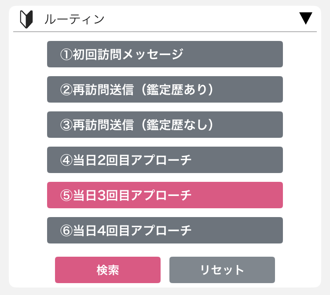Viewport: 330px width, 295px height.
Task: Click the circled ⑤ icon on pink row
Action: pyautogui.click(x=66, y=195)
